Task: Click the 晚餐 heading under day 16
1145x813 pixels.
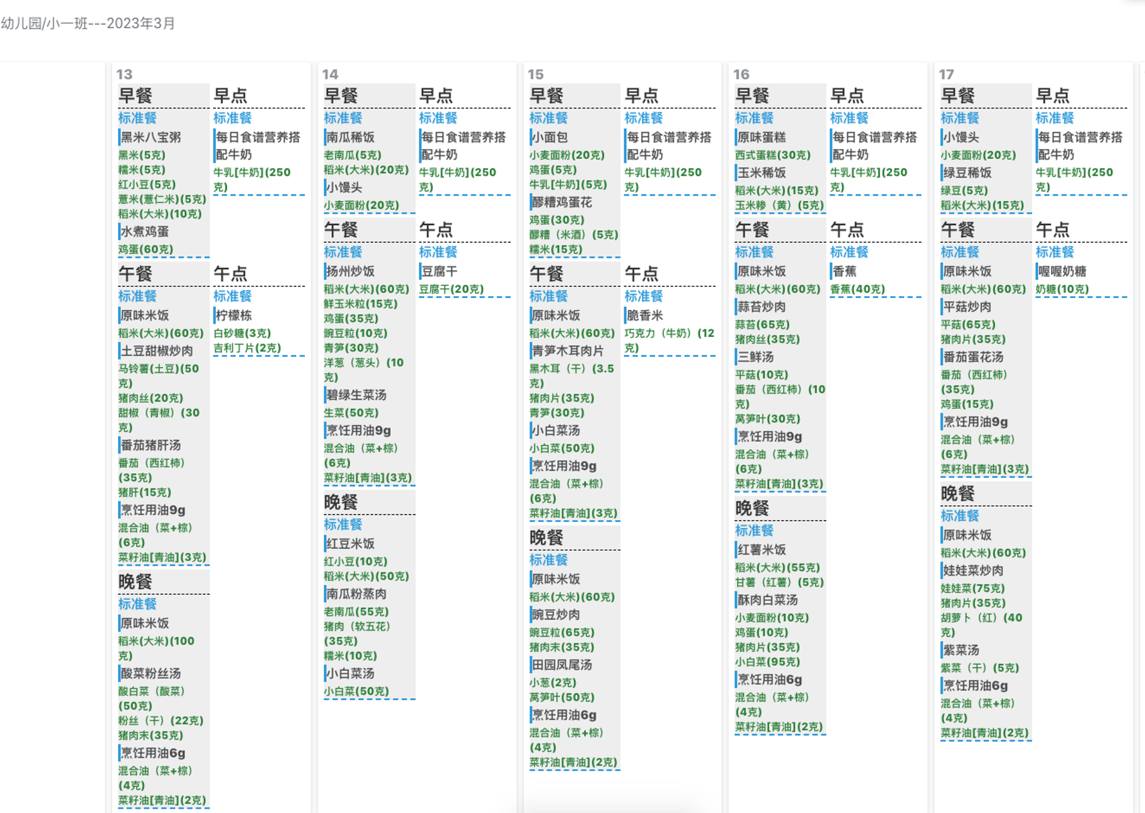Action: point(752,508)
